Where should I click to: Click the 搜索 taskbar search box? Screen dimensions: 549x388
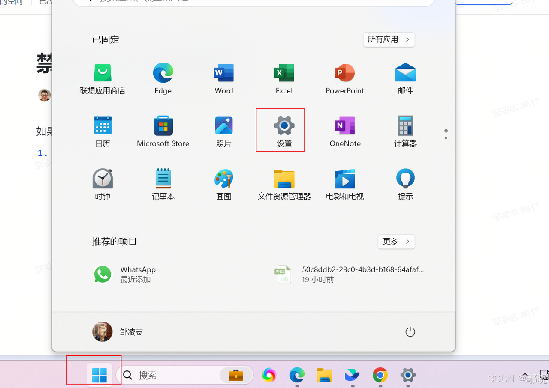(x=184, y=376)
